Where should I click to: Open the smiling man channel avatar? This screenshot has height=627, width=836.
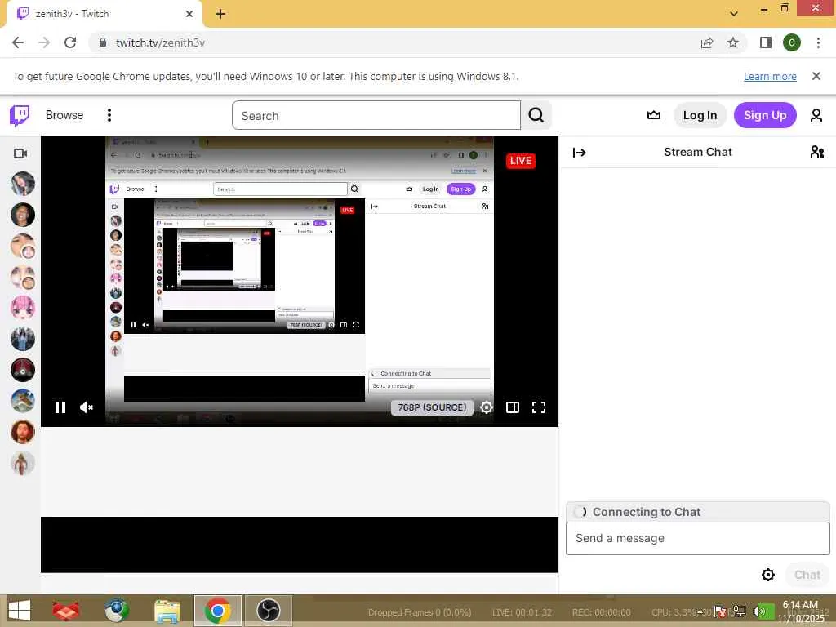coord(22,215)
